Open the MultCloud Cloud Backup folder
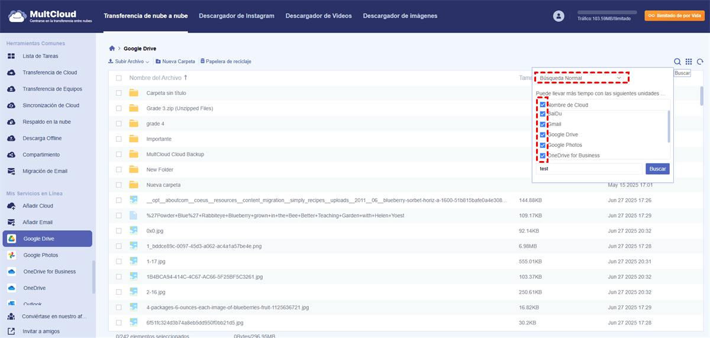 [x=175, y=154]
